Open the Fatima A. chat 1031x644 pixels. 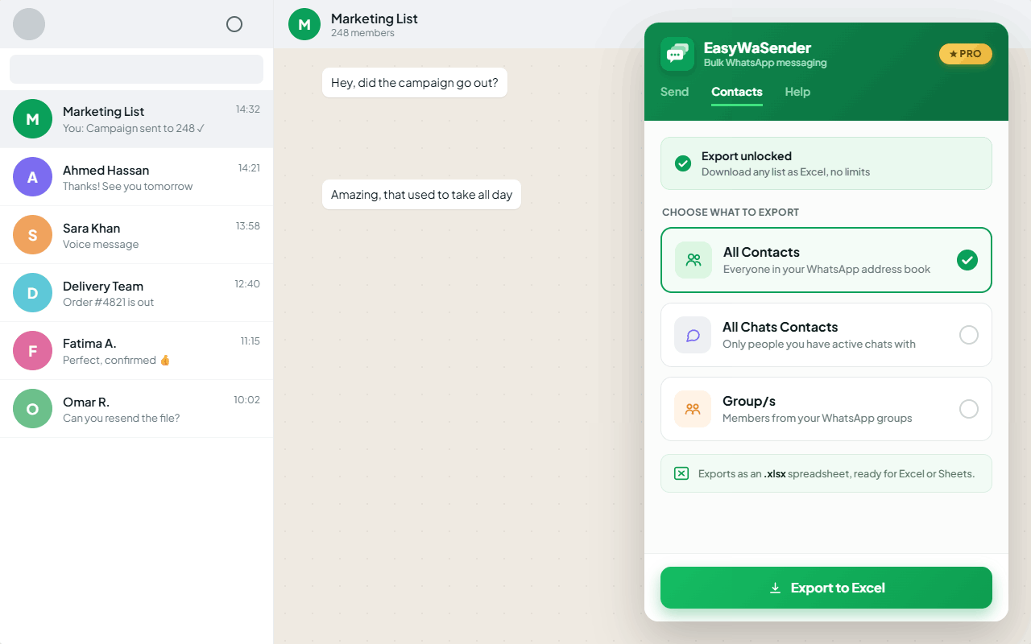(x=136, y=351)
